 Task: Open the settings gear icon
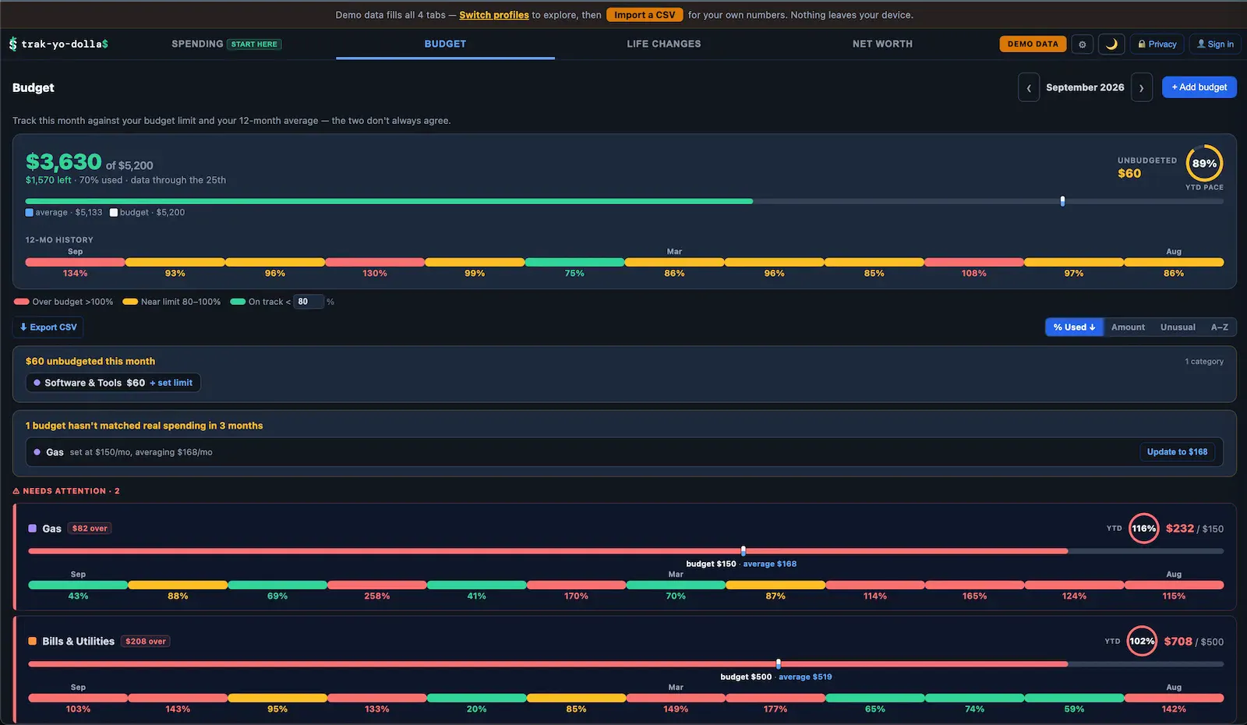pyautogui.click(x=1082, y=44)
